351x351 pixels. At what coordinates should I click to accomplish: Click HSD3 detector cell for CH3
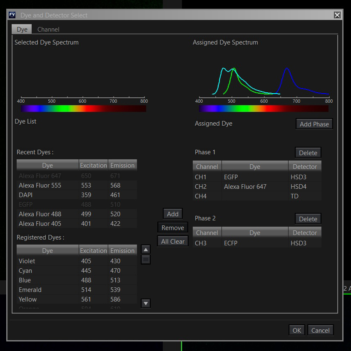click(305, 243)
